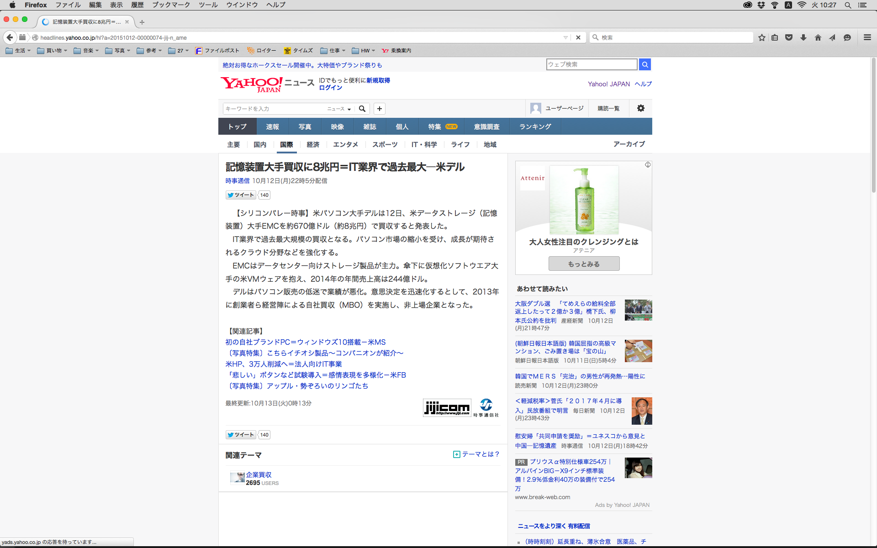Screen dimensions: 877x548
Task: Click the plus button beside keyword search
Action: point(379,109)
